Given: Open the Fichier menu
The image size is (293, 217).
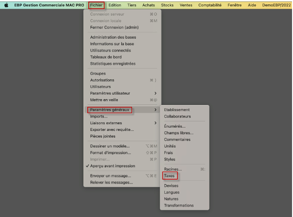Looking at the screenshot, I should click(x=96, y=5).
